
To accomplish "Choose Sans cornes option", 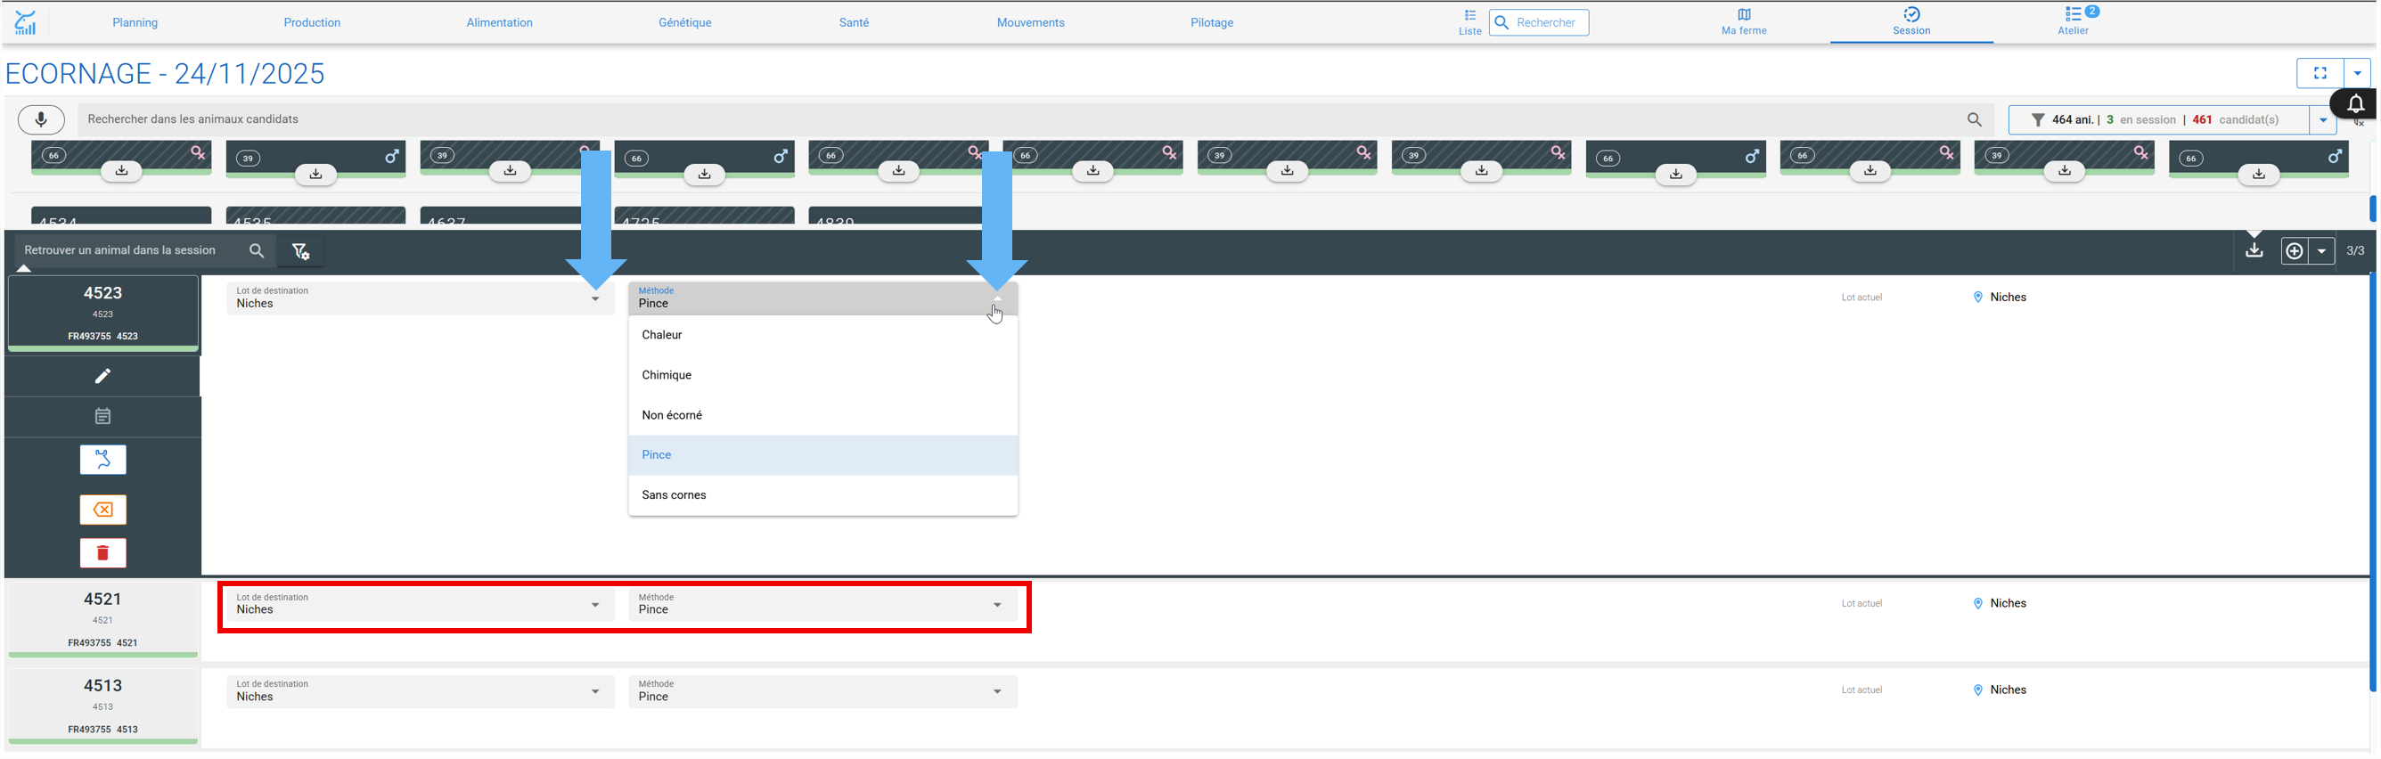I will (x=822, y=495).
